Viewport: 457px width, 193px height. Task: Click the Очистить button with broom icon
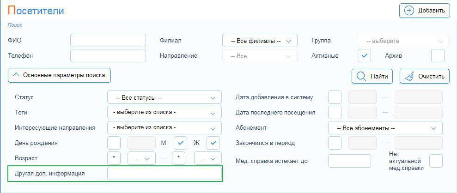coord(425,77)
